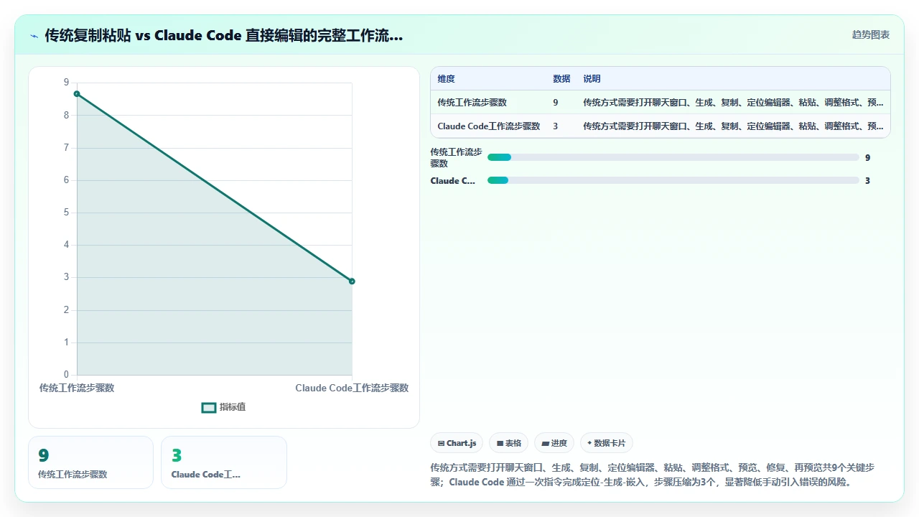Viewport: 919px width, 517px height.
Task: Select the data point for 传统工作流步骤数
Action: [x=77, y=94]
